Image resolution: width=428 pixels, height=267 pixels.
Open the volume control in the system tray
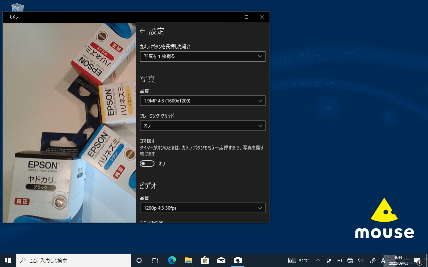(361, 260)
